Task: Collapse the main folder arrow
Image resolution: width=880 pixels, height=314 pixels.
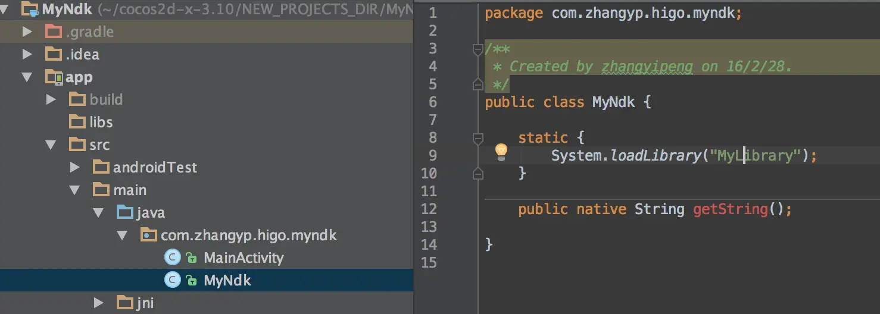Action: pyautogui.click(x=75, y=190)
